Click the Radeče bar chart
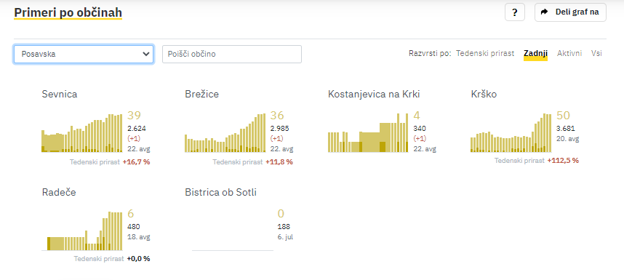The height and width of the screenshot is (280, 624). [82, 231]
